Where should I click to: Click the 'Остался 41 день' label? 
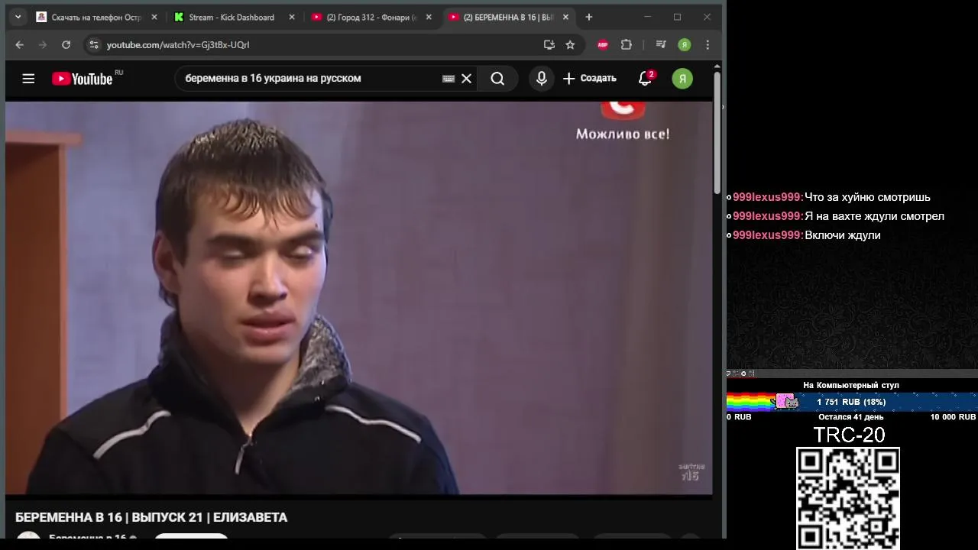[851, 417]
